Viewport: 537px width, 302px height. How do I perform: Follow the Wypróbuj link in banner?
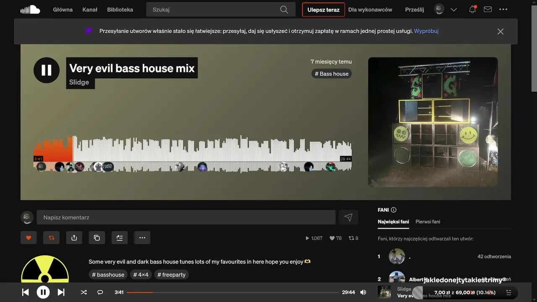coord(426,31)
